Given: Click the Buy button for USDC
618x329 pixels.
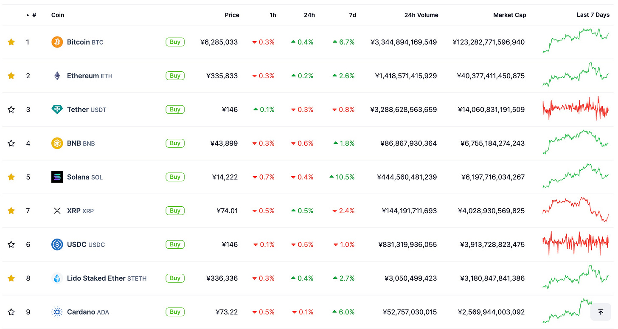Looking at the screenshot, I should coord(175,245).
